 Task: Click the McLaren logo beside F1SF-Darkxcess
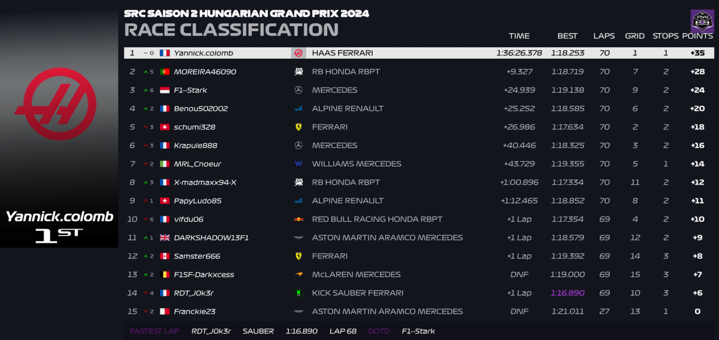(x=298, y=275)
